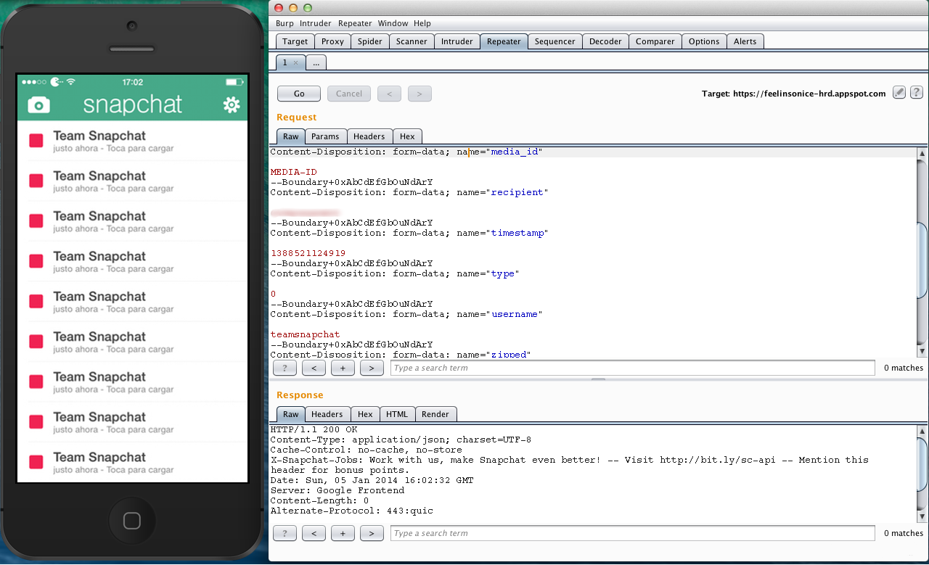The height and width of the screenshot is (565, 929).
Task: Click the request pane scrollbar thumb
Action: 922,260
